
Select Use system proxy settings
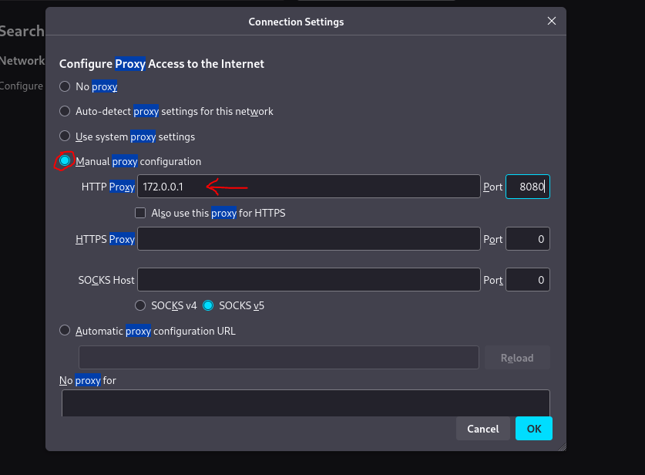(x=66, y=136)
